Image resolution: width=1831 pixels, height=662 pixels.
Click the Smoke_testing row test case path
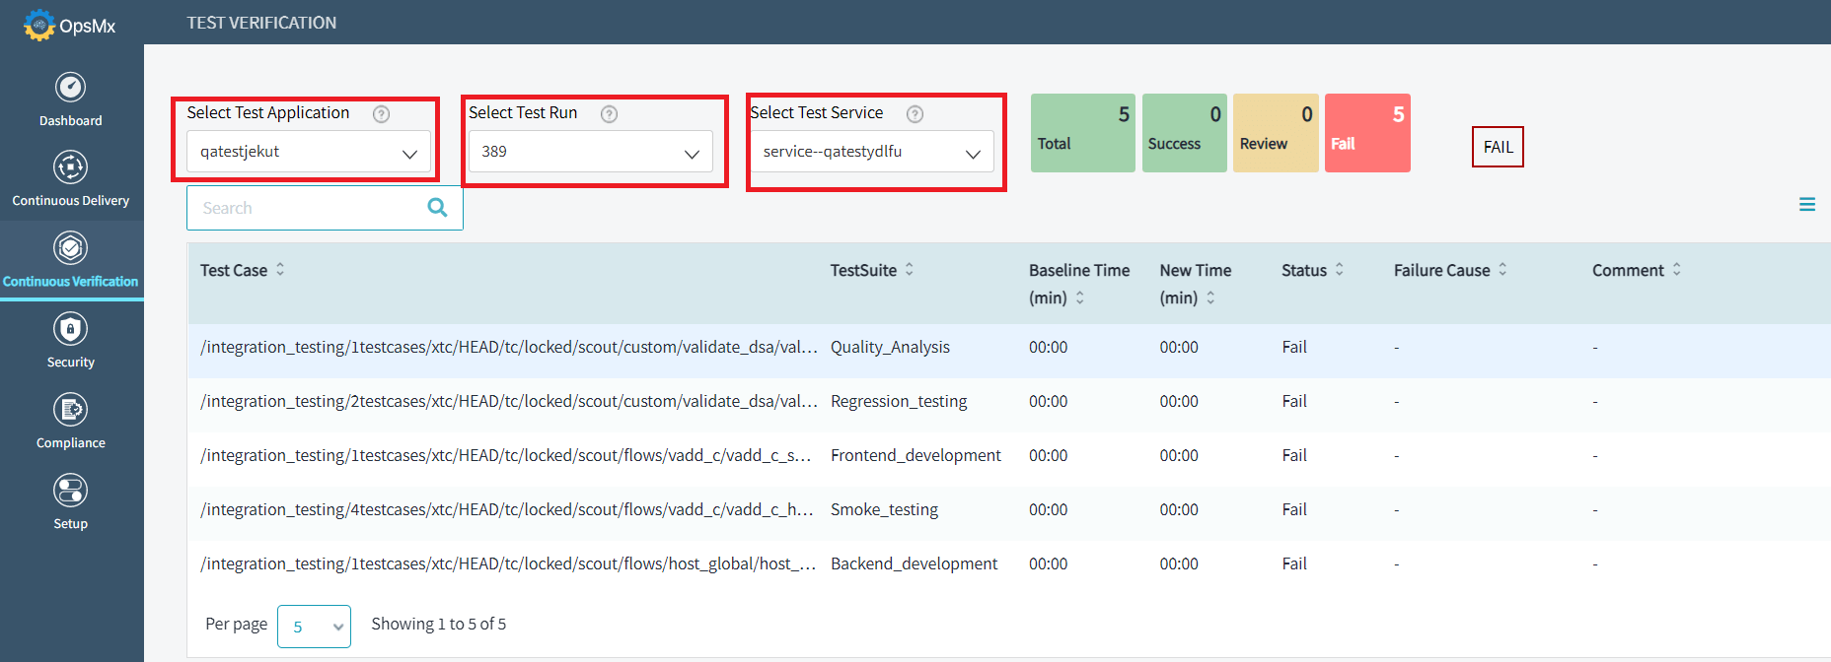pos(507,509)
